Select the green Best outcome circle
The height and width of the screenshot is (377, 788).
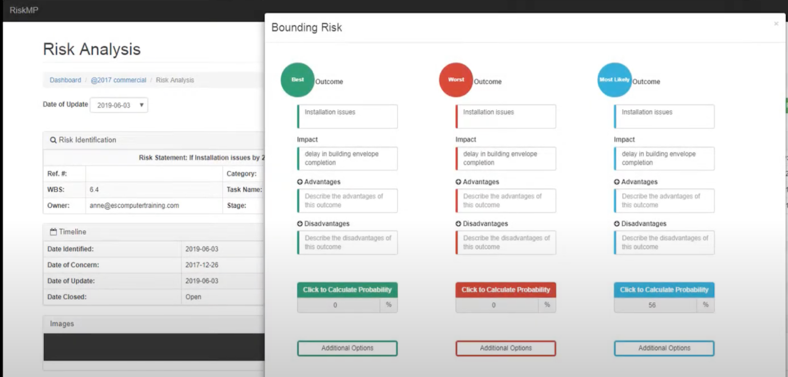coord(297,80)
